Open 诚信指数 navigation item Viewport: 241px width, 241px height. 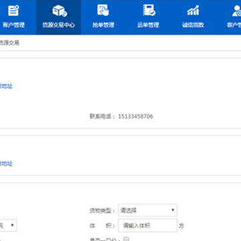point(193,25)
